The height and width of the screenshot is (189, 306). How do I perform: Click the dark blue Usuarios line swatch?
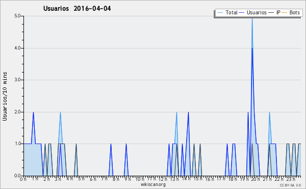coord(242,13)
